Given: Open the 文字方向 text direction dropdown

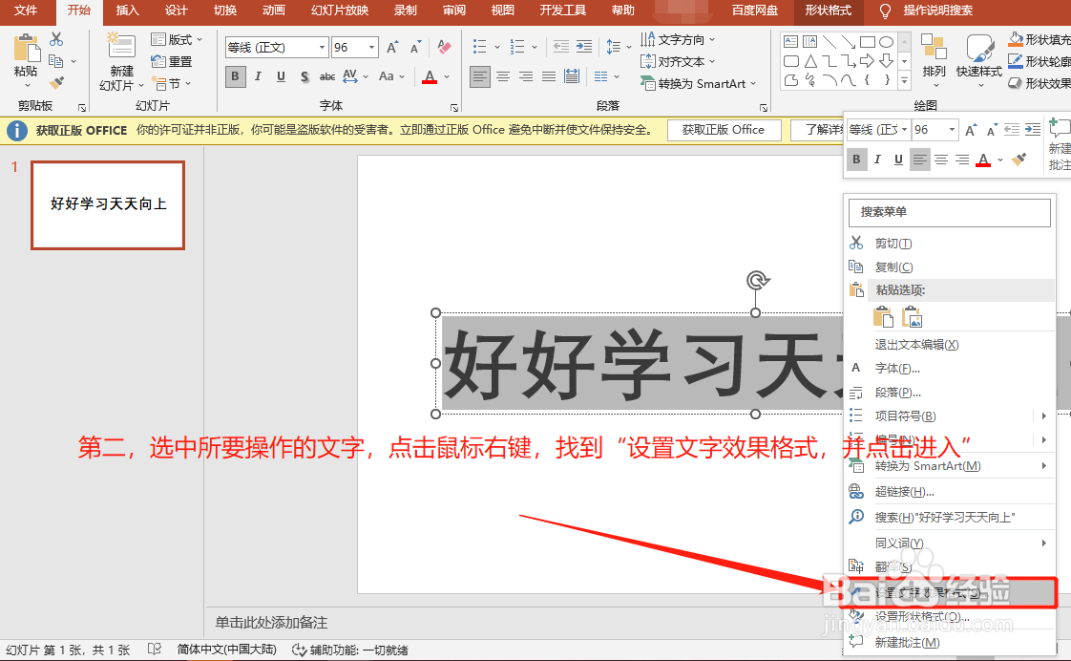Looking at the screenshot, I should pyautogui.click(x=678, y=40).
